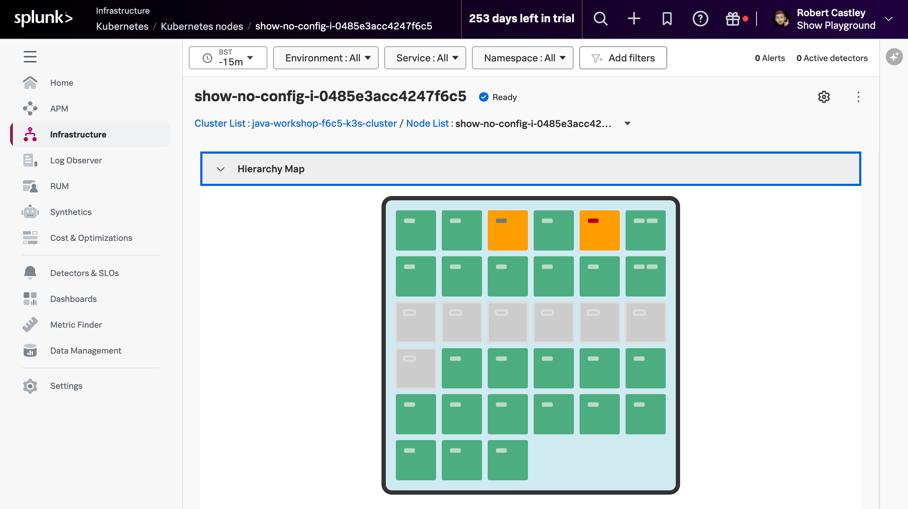Screen dimensions: 908x509
Task: Click the Settings gear icon in sidebar
Action: [30, 386]
